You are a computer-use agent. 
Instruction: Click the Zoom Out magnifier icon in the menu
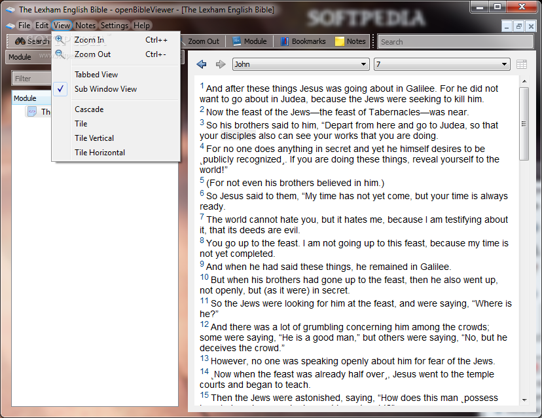pos(60,54)
